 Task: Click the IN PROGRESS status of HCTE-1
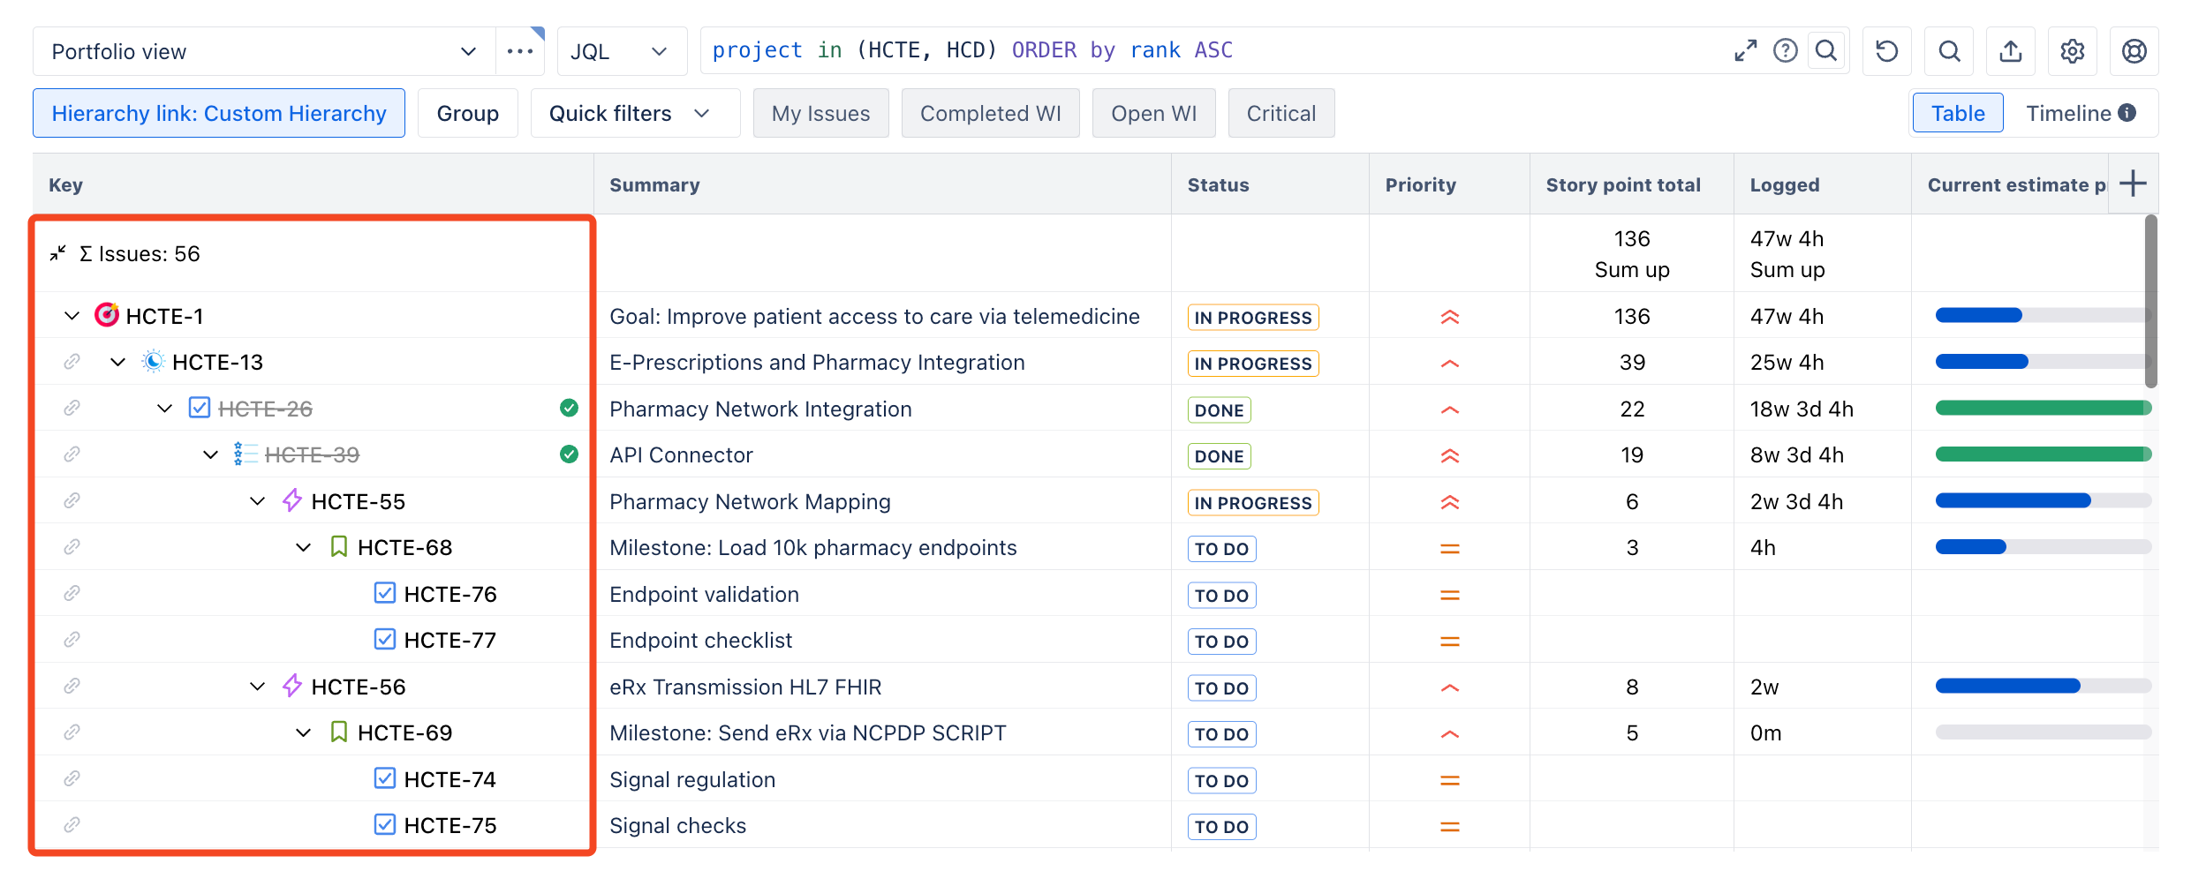pos(1252,317)
